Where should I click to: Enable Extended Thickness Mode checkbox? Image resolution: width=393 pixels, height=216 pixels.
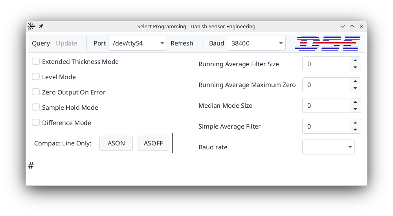click(x=36, y=62)
